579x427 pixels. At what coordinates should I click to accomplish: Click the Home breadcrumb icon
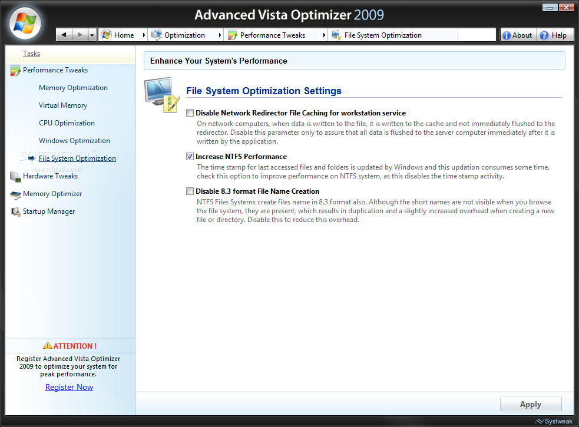pos(106,35)
